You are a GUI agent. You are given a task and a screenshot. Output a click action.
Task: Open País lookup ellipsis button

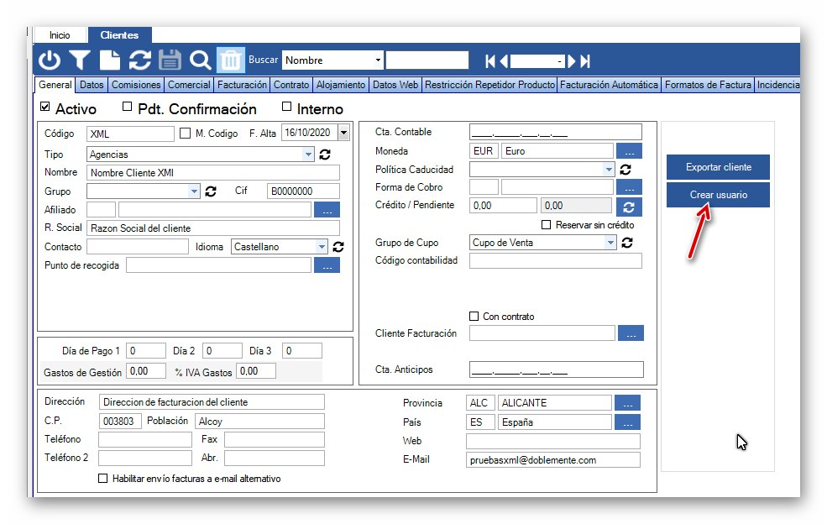[x=628, y=422]
